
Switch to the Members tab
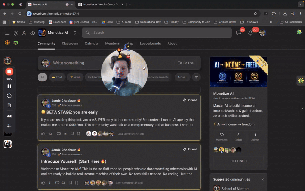click(112, 44)
